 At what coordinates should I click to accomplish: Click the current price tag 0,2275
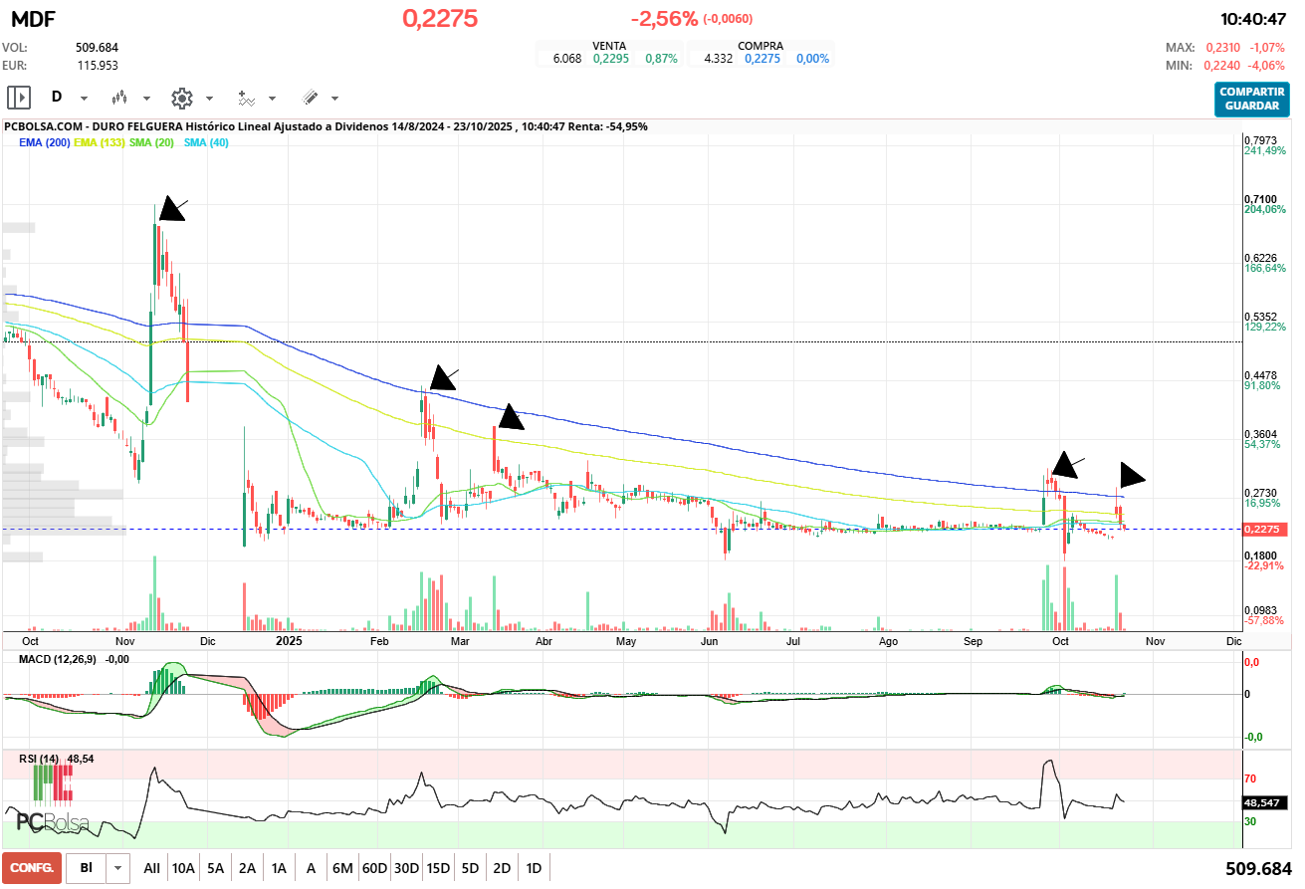(x=1264, y=530)
